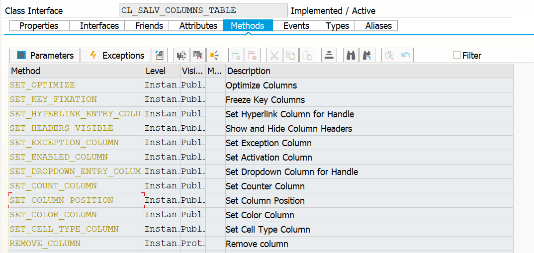Click the sort stacked-bars icon

point(329,55)
